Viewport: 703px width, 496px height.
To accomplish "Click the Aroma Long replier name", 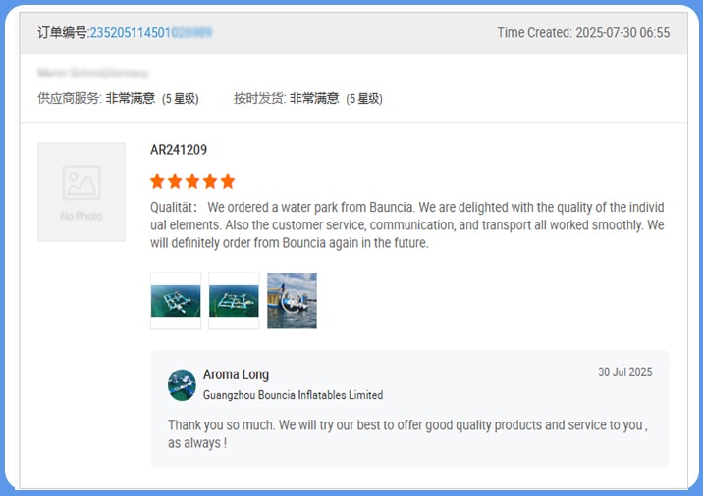I will pyautogui.click(x=236, y=374).
